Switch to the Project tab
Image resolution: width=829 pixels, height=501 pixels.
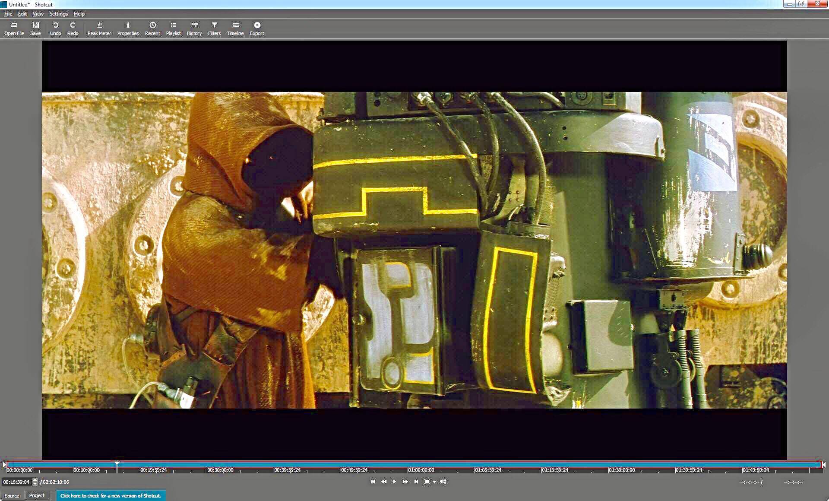click(37, 495)
